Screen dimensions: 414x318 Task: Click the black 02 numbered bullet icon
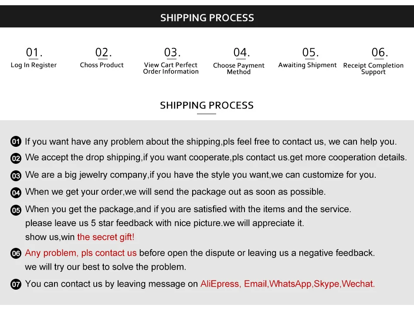coord(16,158)
